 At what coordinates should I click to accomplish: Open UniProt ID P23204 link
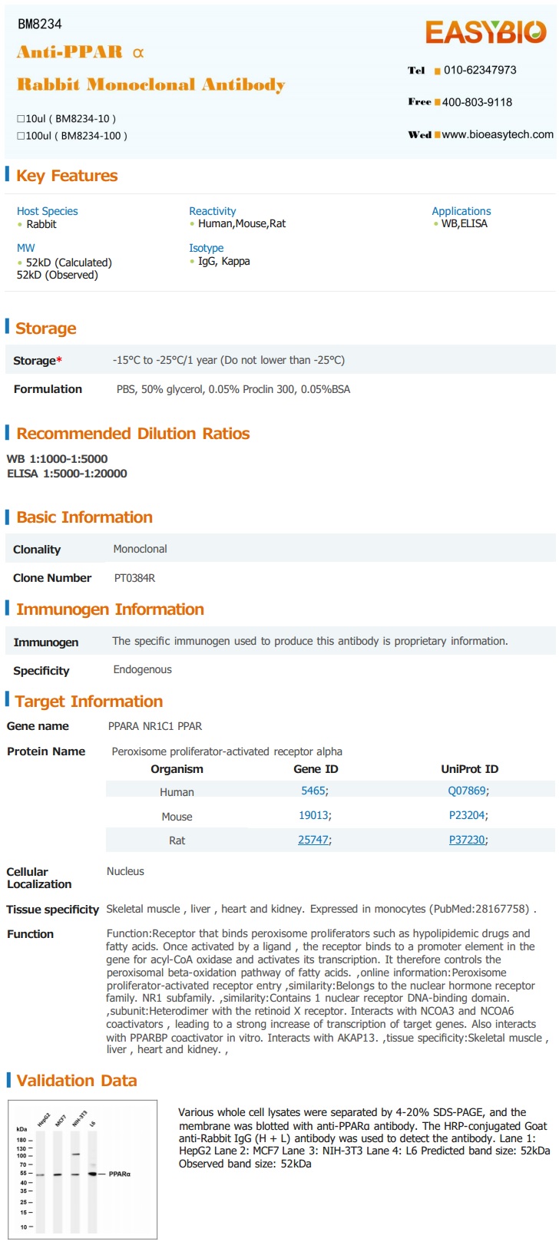pyautogui.click(x=467, y=815)
